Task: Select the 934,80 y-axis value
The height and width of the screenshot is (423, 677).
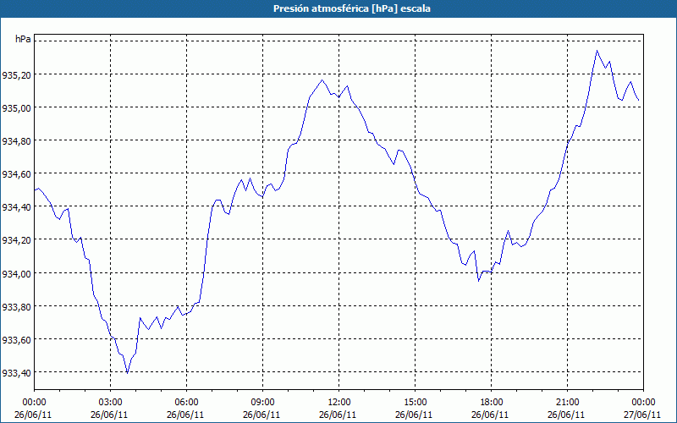Action: pyautogui.click(x=16, y=141)
